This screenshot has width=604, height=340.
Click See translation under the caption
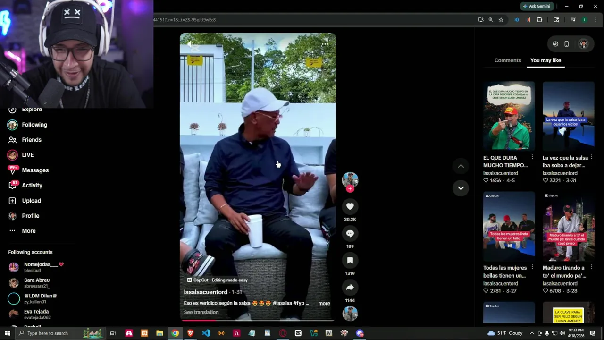point(201,312)
